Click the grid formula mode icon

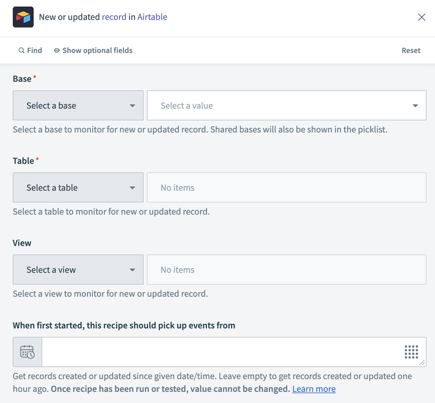[x=411, y=352]
